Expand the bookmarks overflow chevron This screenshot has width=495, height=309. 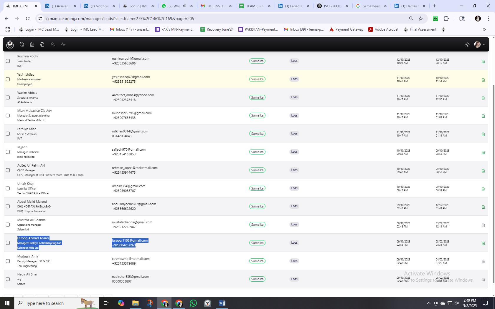484,29
